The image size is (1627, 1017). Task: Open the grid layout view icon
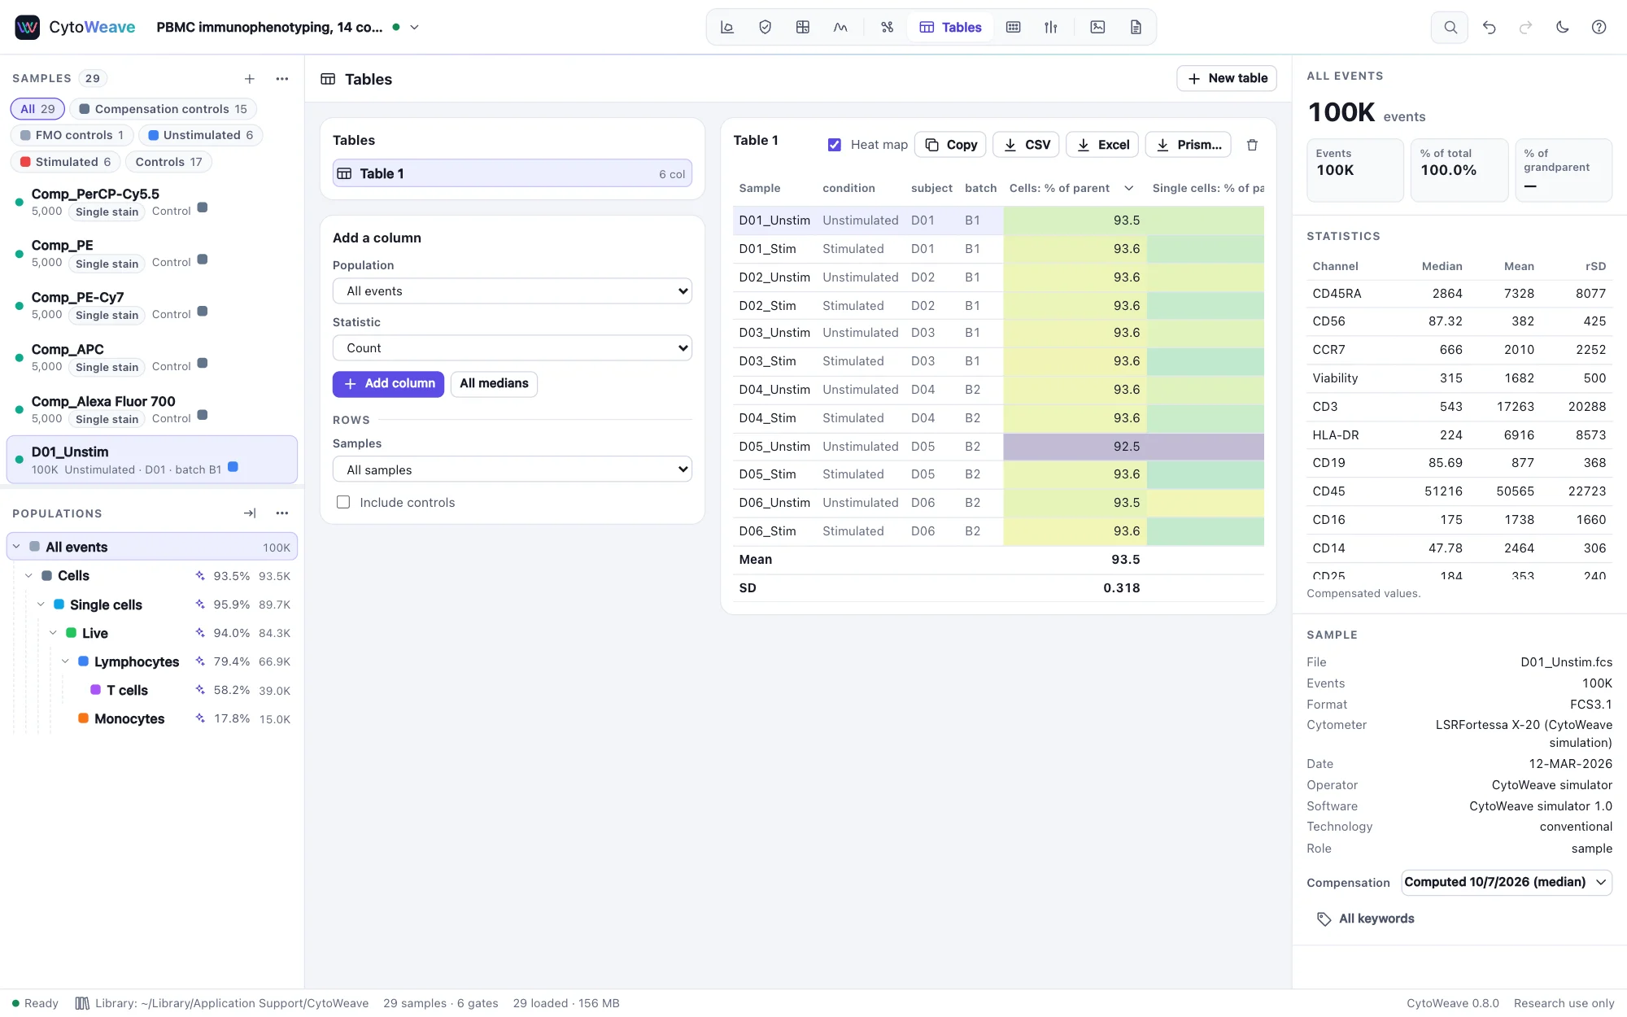803,27
